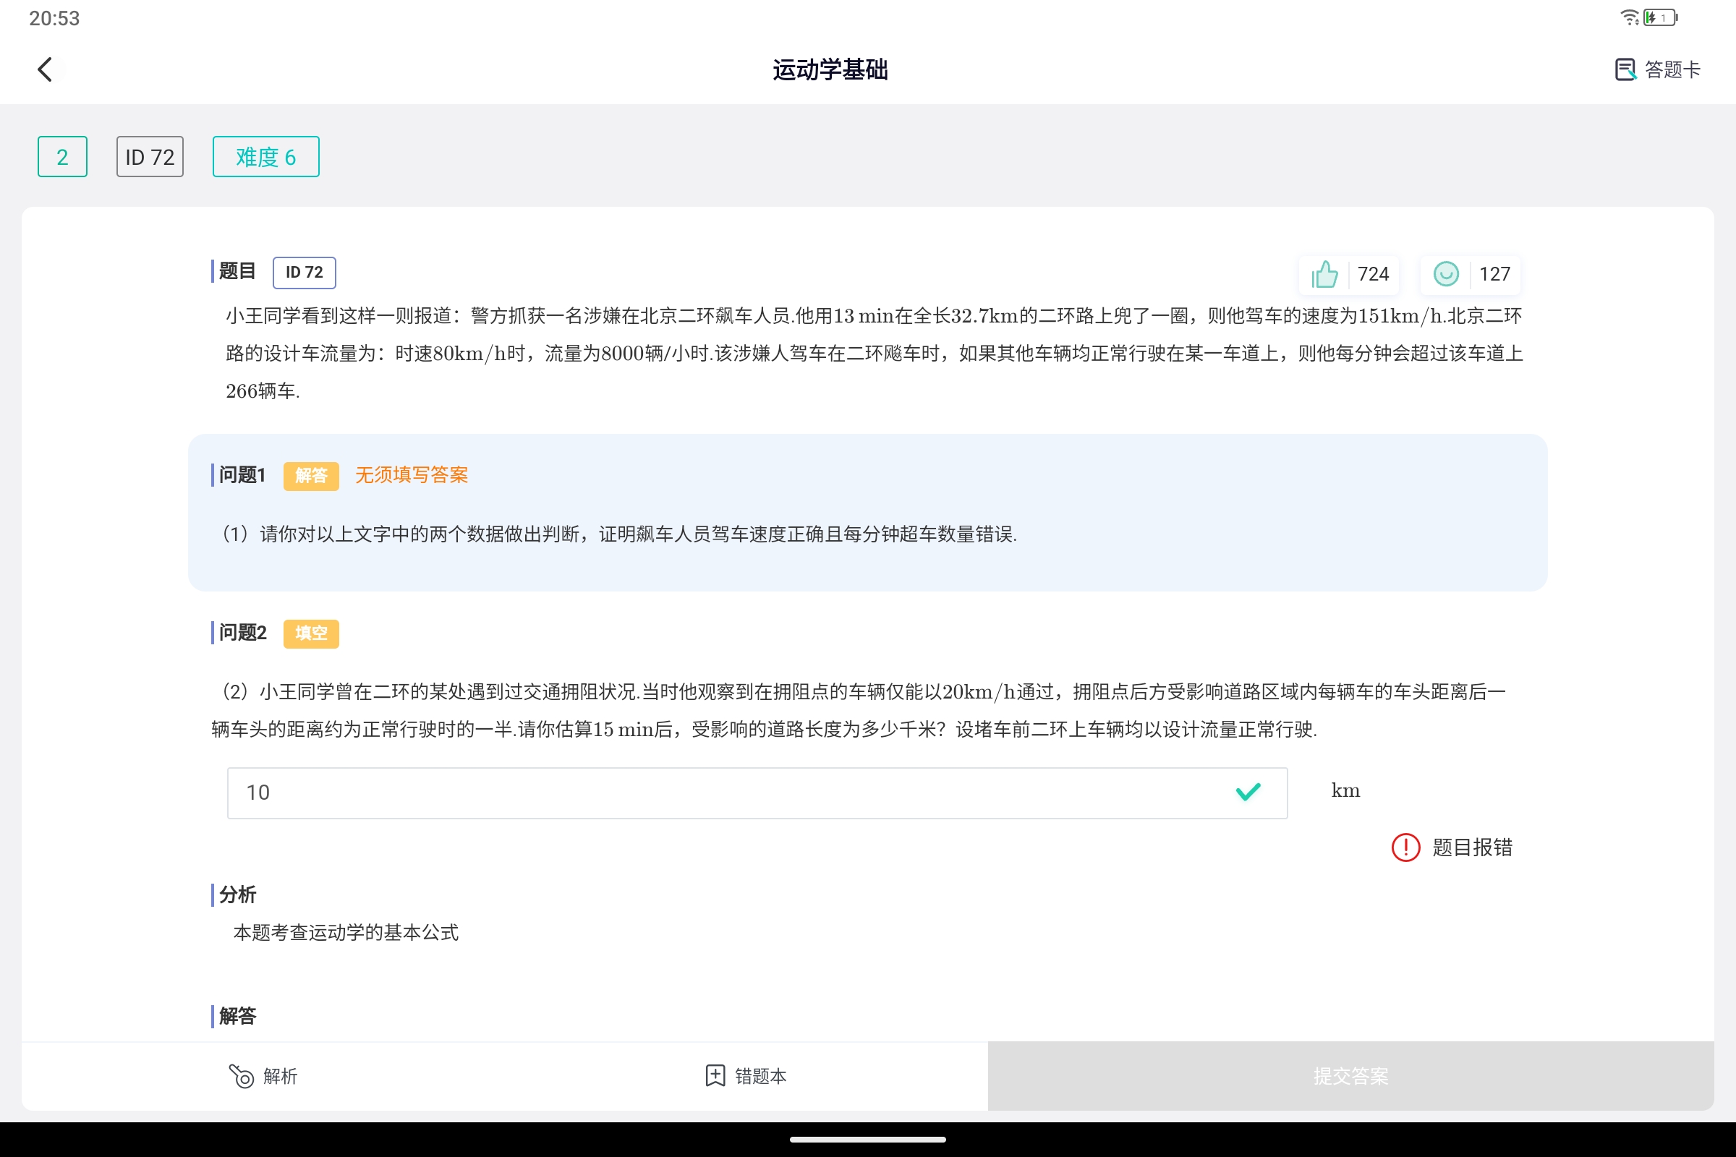
Task: Tap the 分析 section heading
Action: pyautogui.click(x=237, y=895)
